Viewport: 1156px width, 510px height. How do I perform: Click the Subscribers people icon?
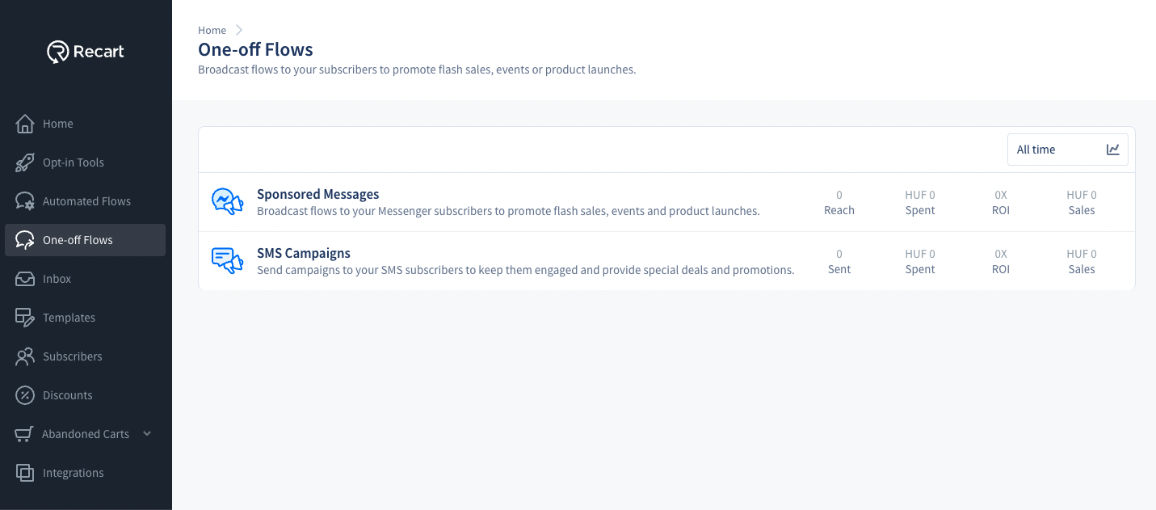[x=25, y=356]
